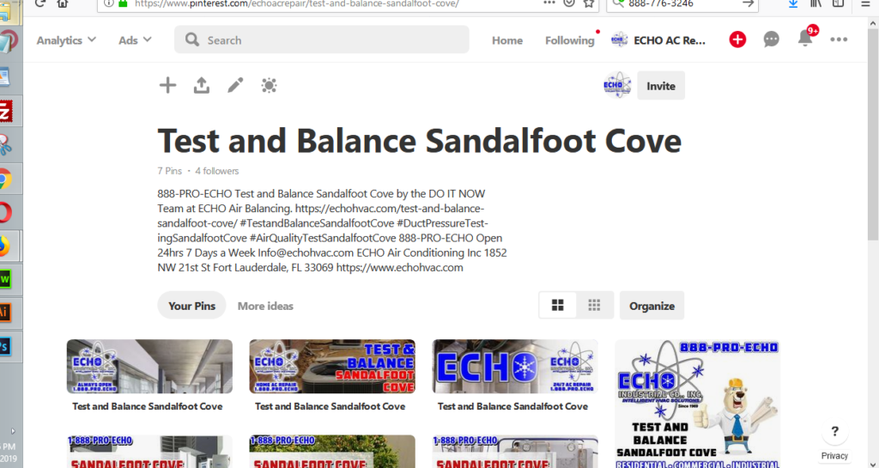Click the red create pin plus button
Viewport: 879px width, 468px height.
pos(737,40)
